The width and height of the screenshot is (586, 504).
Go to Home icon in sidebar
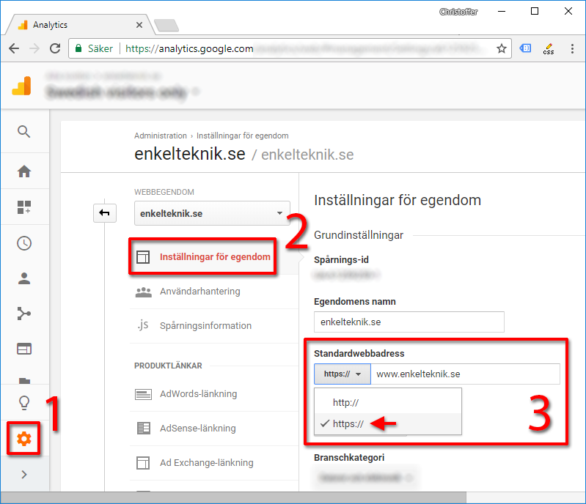tap(24, 171)
